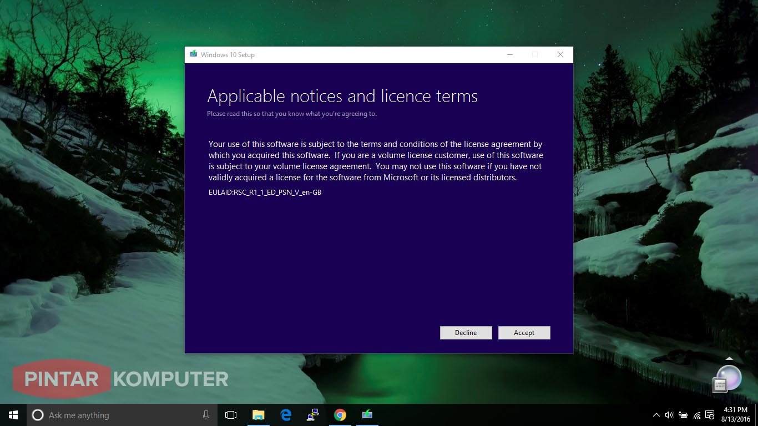Launch Microsoft Edge from the taskbar
The image size is (758, 426).
click(286, 415)
